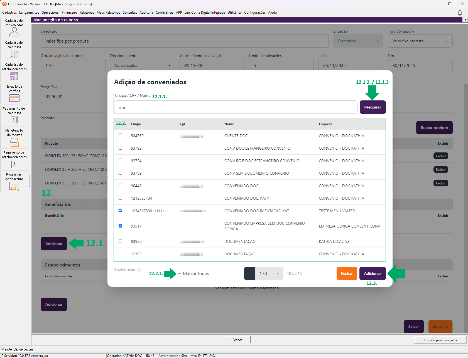Check the CLIENTE DOC row checkbox

120,135
